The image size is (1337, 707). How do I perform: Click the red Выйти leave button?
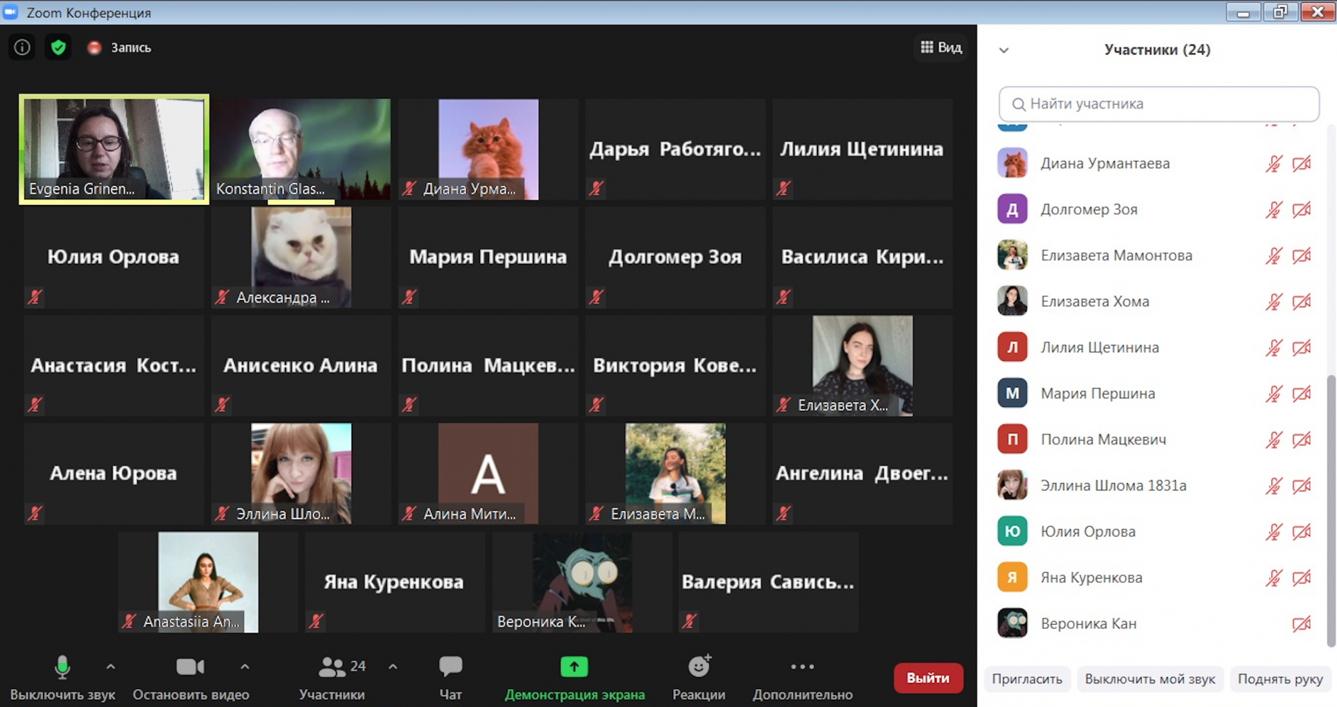pyautogui.click(x=928, y=678)
